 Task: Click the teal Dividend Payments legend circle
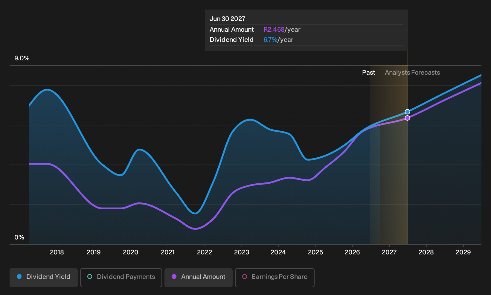pyautogui.click(x=90, y=276)
